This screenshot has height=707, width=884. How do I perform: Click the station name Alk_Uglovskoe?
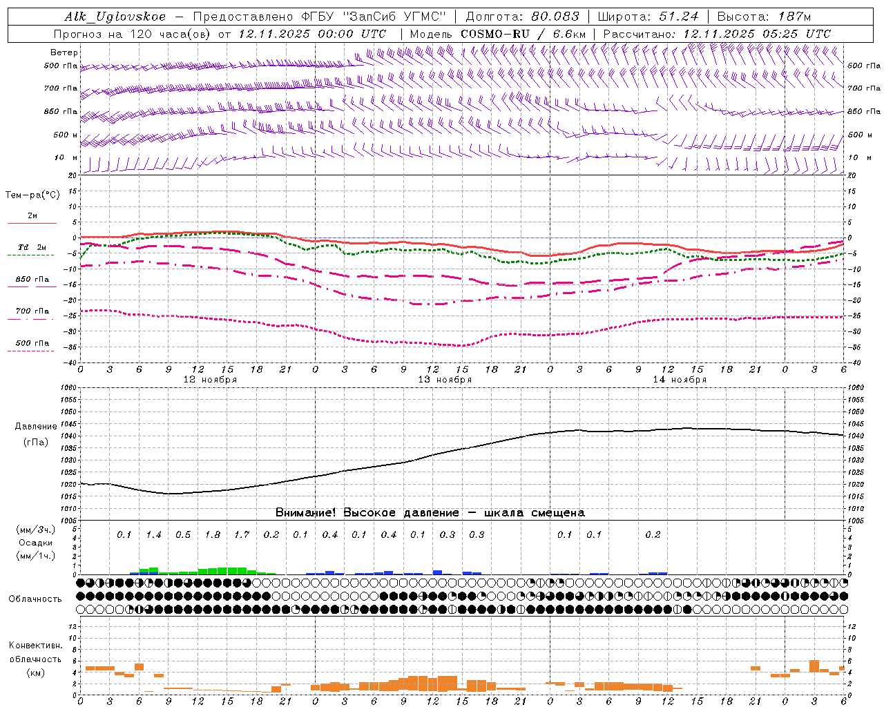point(115,17)
